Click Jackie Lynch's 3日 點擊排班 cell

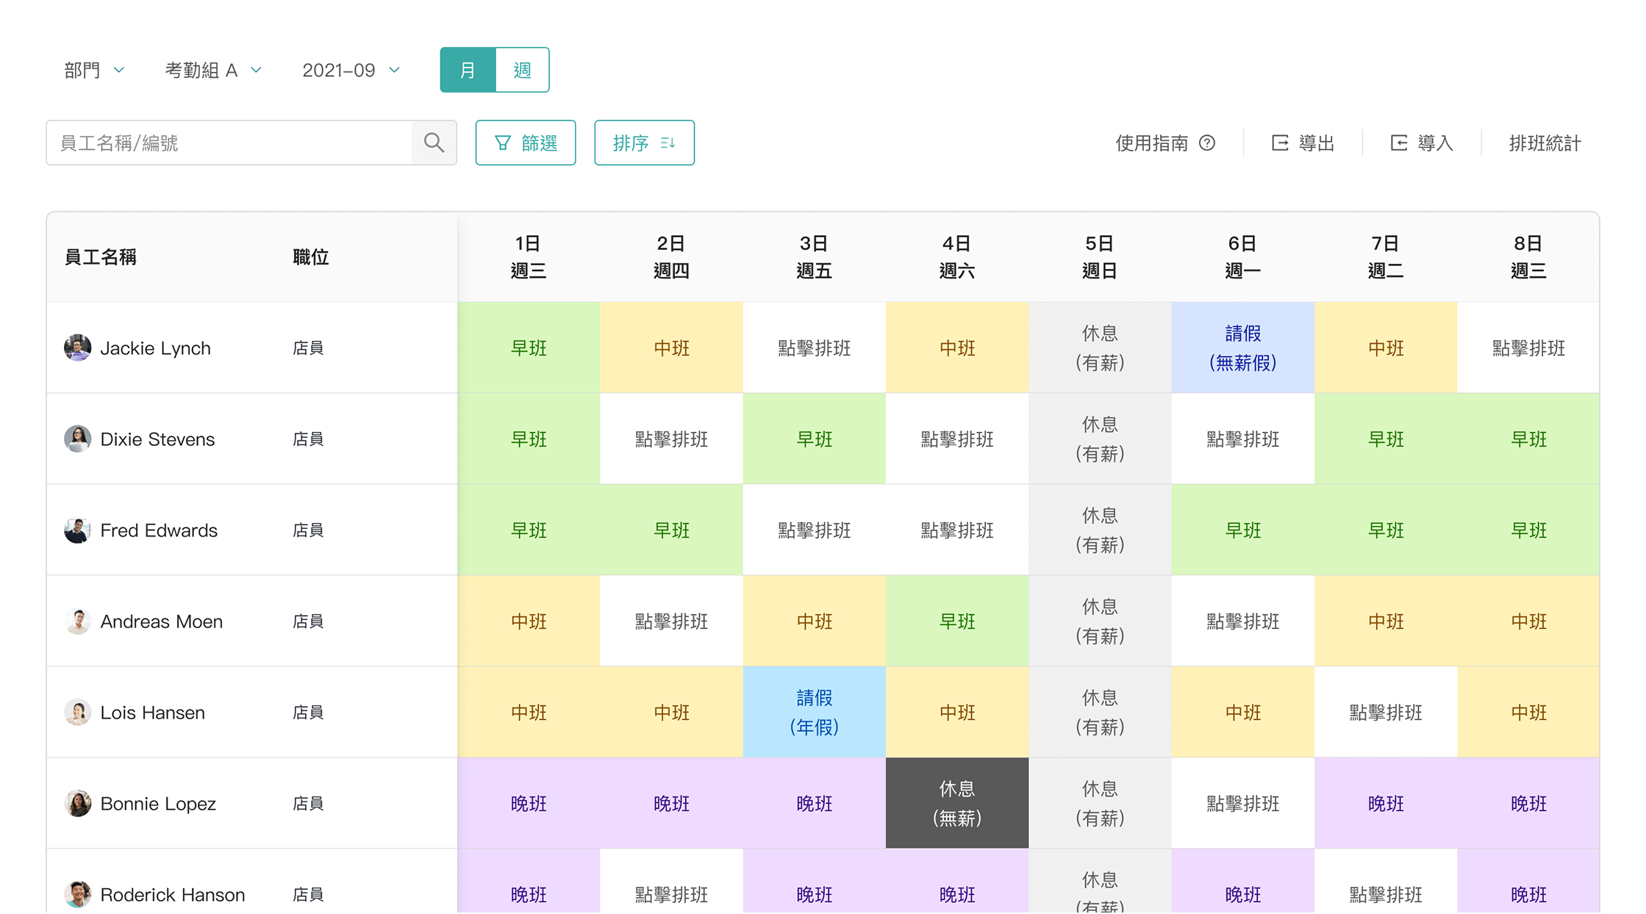[x=814, y=348]
